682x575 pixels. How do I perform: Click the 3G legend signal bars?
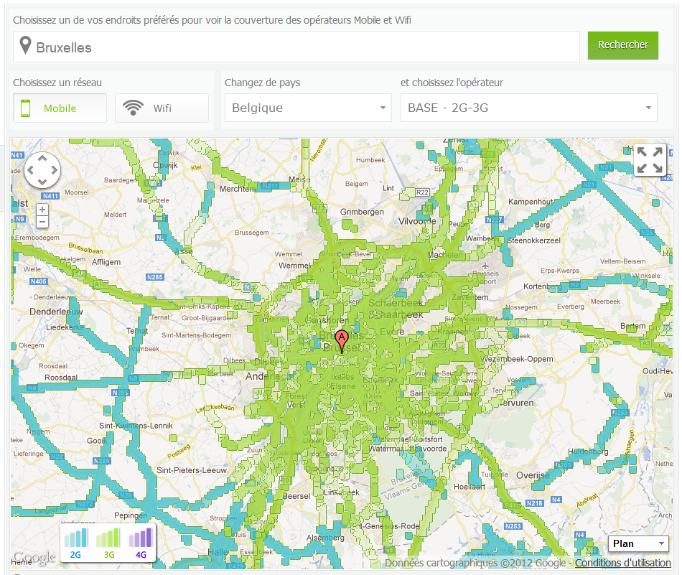click(x=108, y=538)
